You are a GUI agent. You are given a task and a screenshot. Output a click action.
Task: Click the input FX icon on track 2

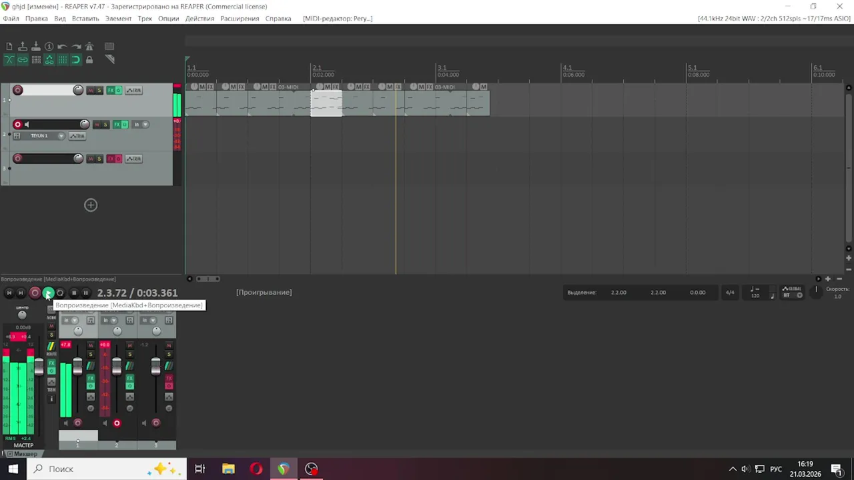(17, 136)
